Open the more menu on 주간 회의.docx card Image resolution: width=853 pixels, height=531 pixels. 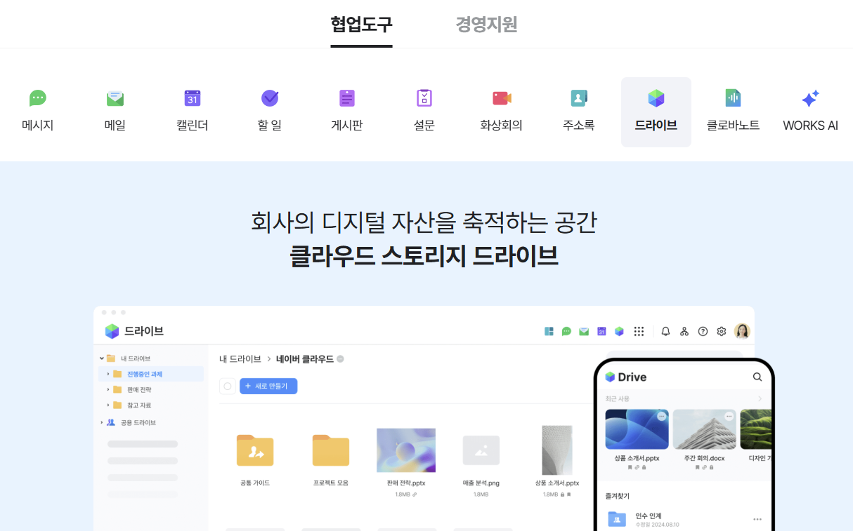tap(729, 417)
